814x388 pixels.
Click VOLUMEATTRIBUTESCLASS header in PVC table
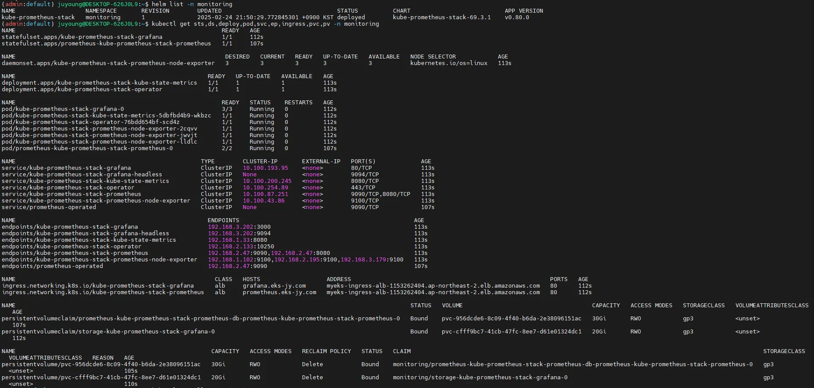pos(772,306)
